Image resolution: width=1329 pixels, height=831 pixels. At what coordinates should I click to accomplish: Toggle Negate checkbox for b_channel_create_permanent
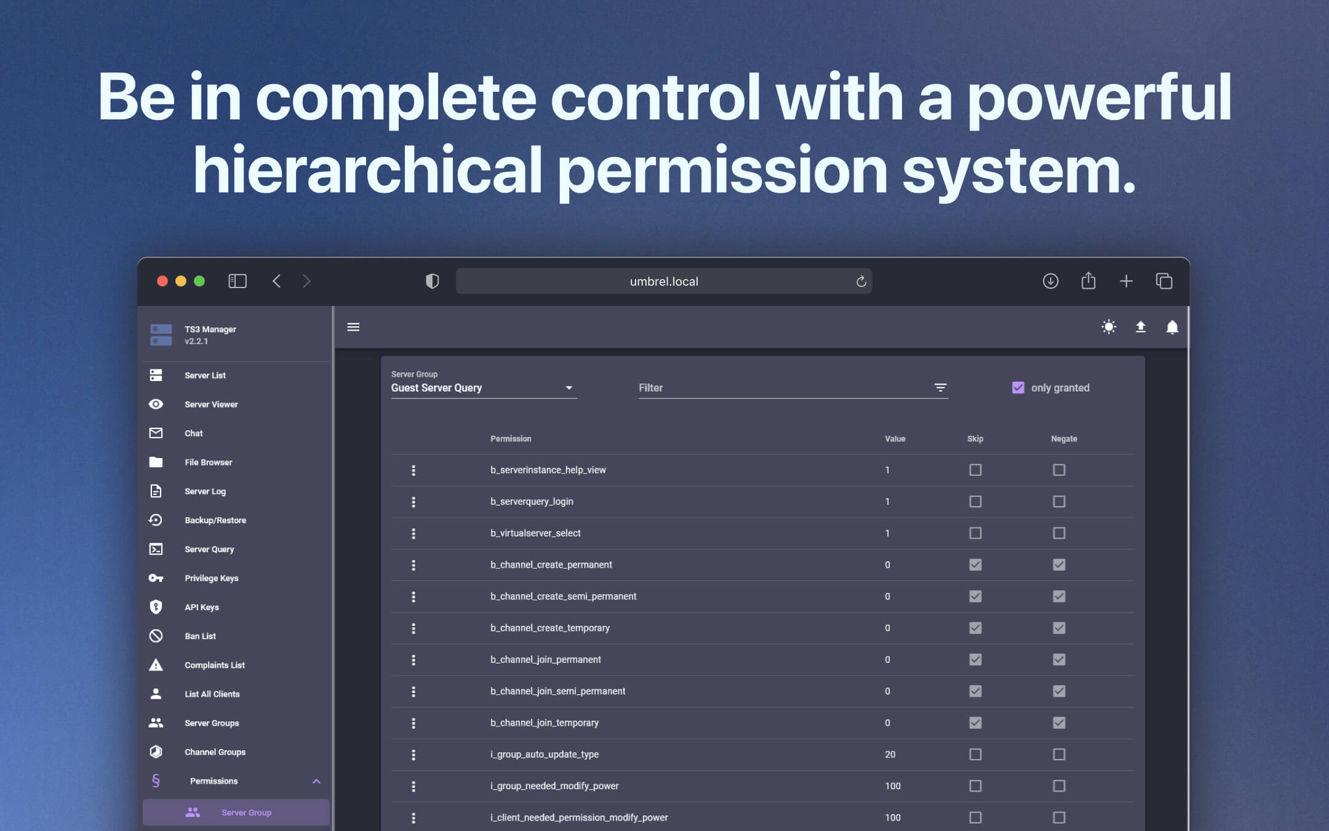click(x=1059, y=564)
